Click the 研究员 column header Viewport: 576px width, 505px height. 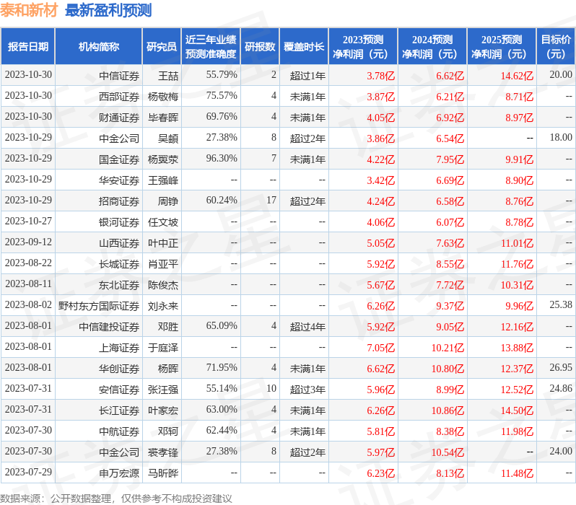pos(162,47)
